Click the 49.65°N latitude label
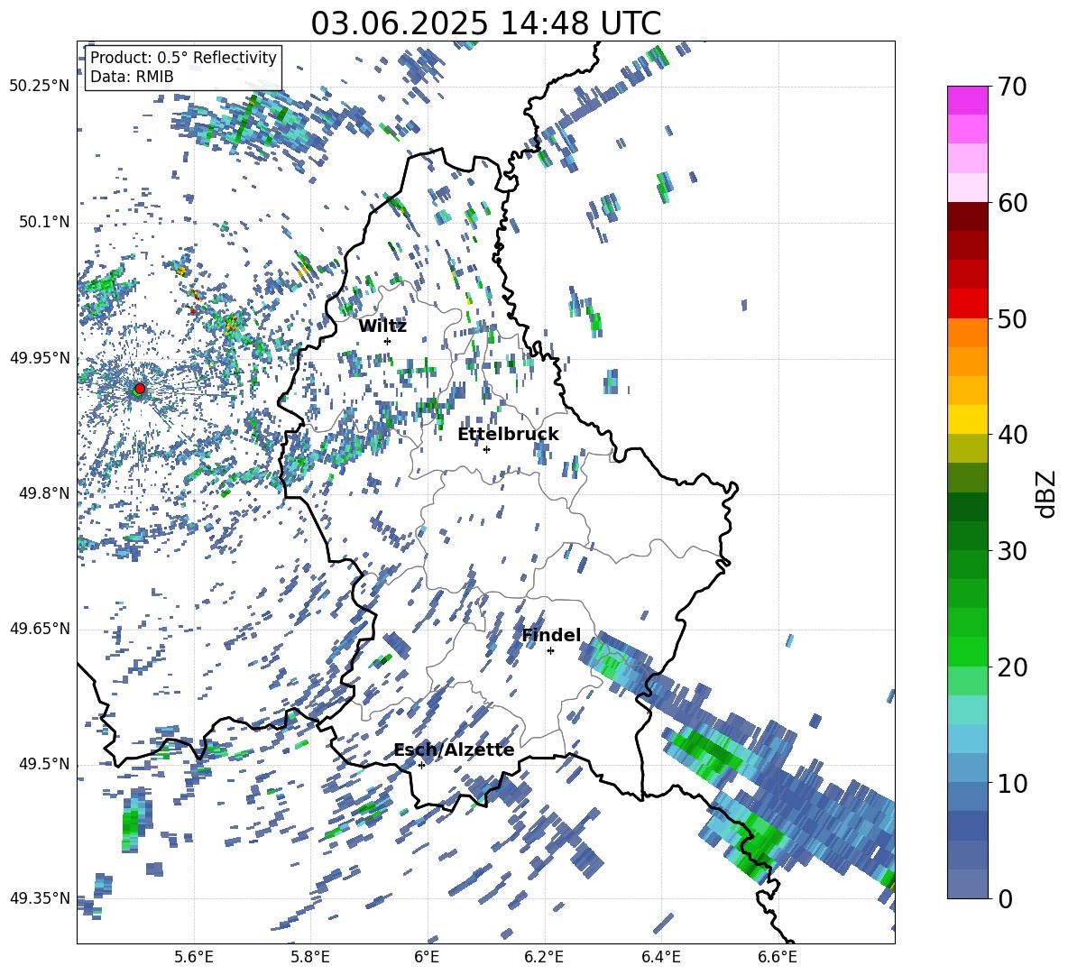1068x975 pixels. tap(40, 629)
